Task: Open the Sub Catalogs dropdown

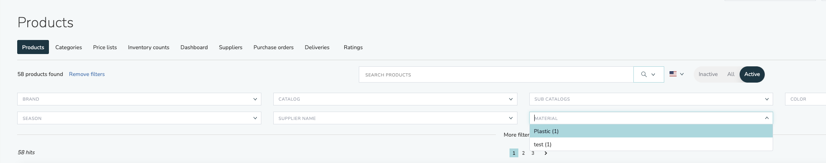Action: pyautogui.click(x=651, y=99)
